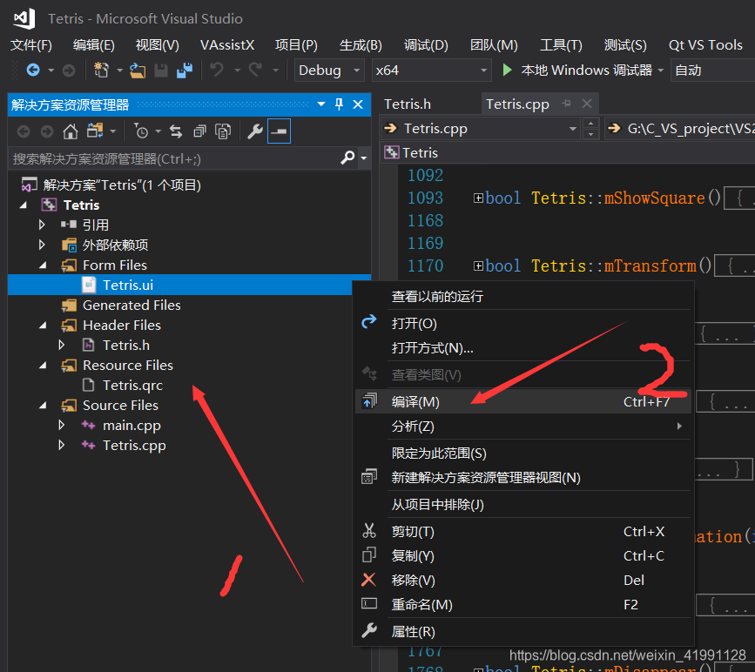Open the 生成(B) build menu
This screenshot has width=755, height=672.
[x=361, y=45]
